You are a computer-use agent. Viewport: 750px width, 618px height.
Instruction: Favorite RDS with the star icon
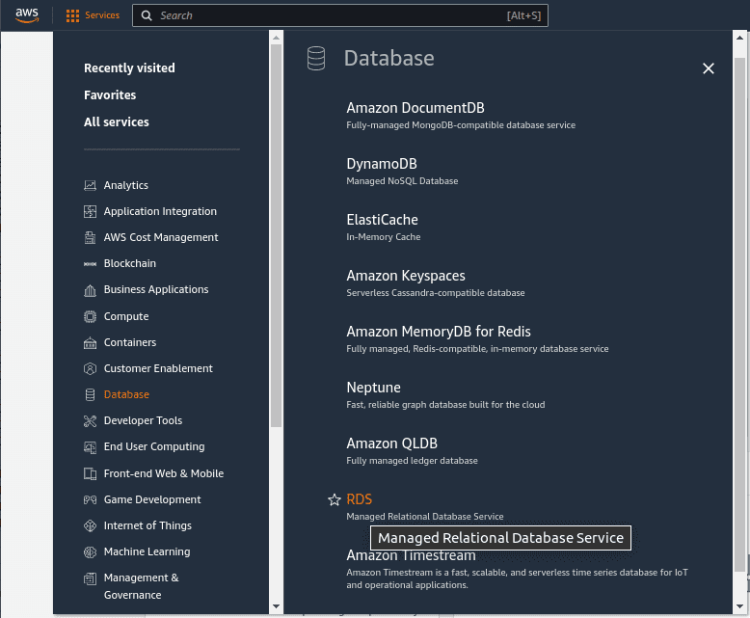[x=335, y=499]
